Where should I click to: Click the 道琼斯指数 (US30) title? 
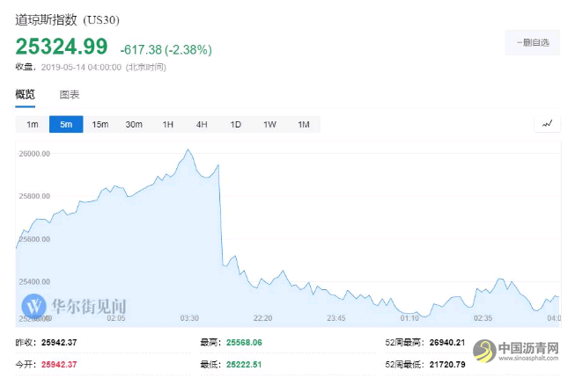click(67, 19)
